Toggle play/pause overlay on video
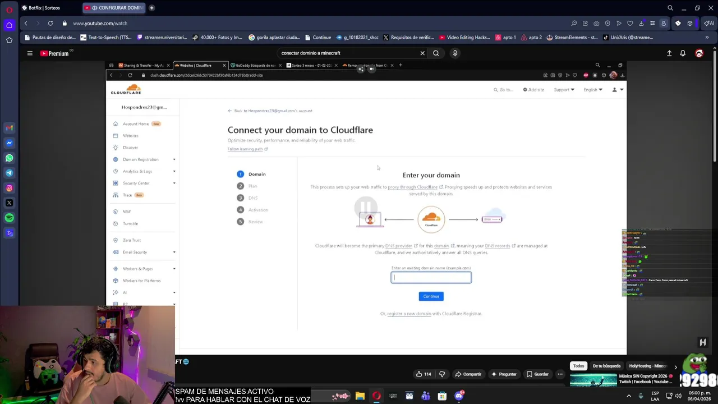Screen dimensions: 718x404 coord(366,208)
